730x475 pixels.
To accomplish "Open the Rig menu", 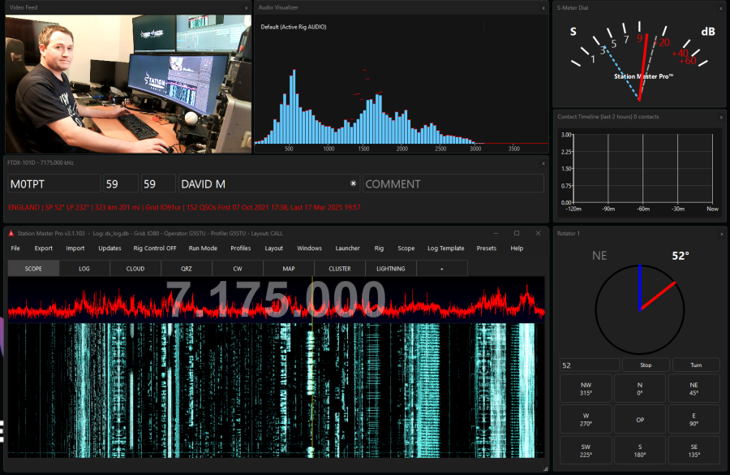I will 379,248.
